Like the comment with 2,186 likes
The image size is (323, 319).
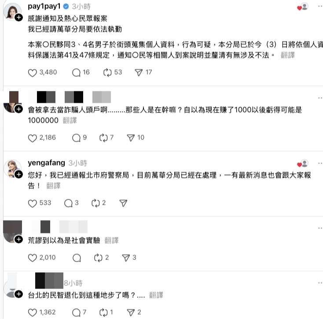pos(32,138)
